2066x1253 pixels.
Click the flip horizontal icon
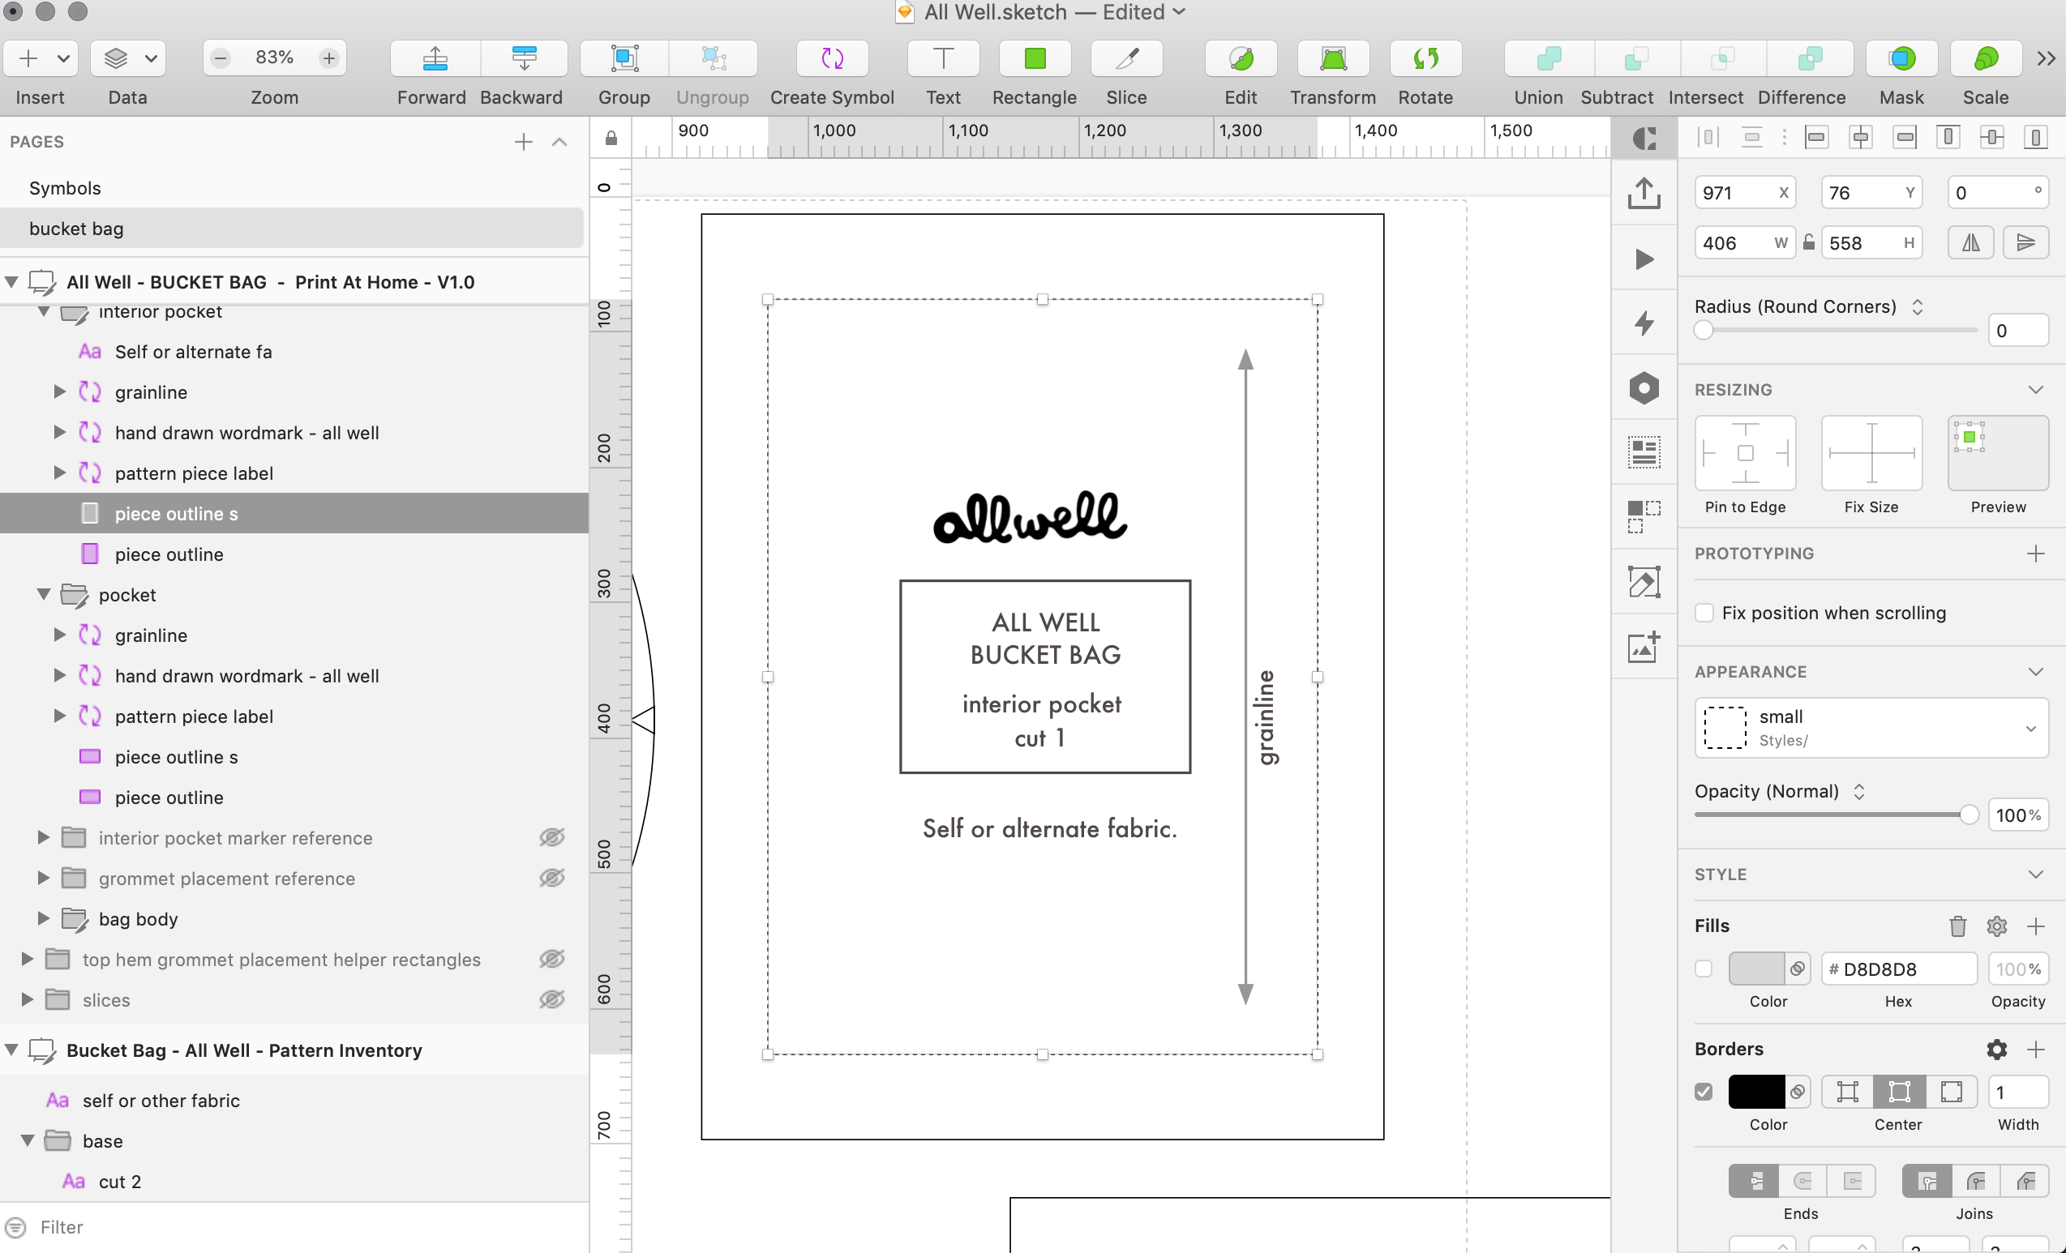click(x=1970, y=243)
